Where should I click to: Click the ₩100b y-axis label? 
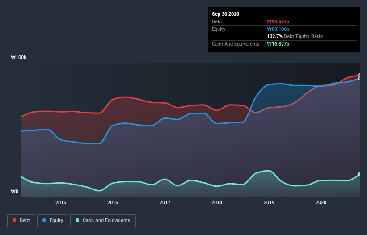(18, 58)
